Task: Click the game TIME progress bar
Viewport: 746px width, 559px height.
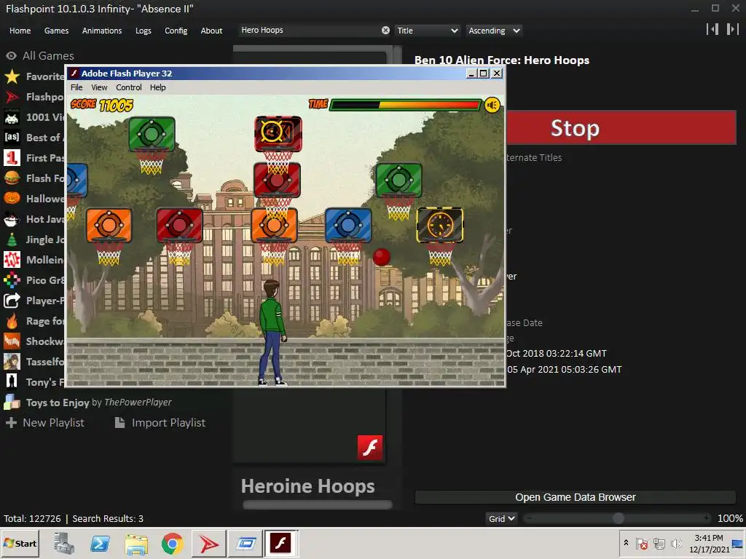Action: [x=405, y=105]
